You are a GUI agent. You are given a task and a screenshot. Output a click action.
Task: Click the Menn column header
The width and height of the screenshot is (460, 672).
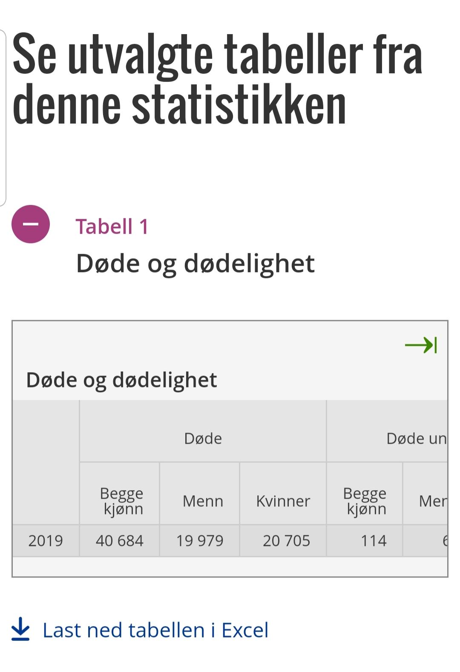(x=203, y=501)
